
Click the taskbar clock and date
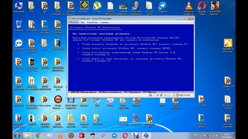[226, 136]
